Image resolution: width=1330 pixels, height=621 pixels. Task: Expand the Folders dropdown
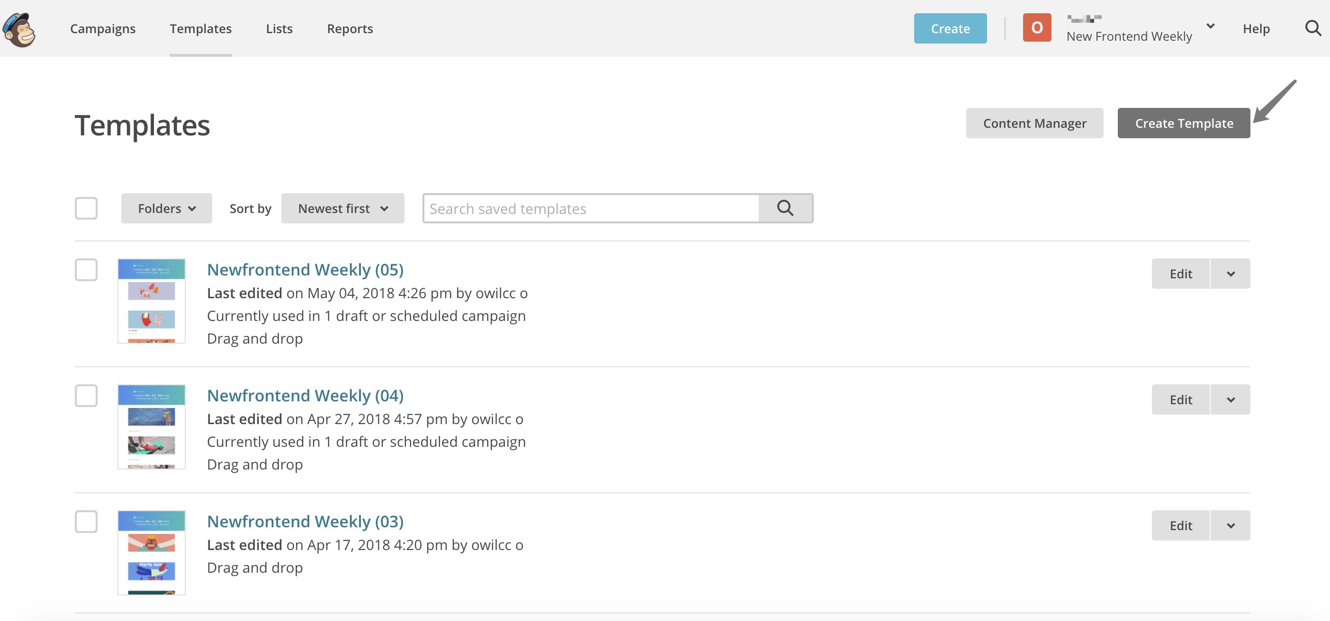166,208
